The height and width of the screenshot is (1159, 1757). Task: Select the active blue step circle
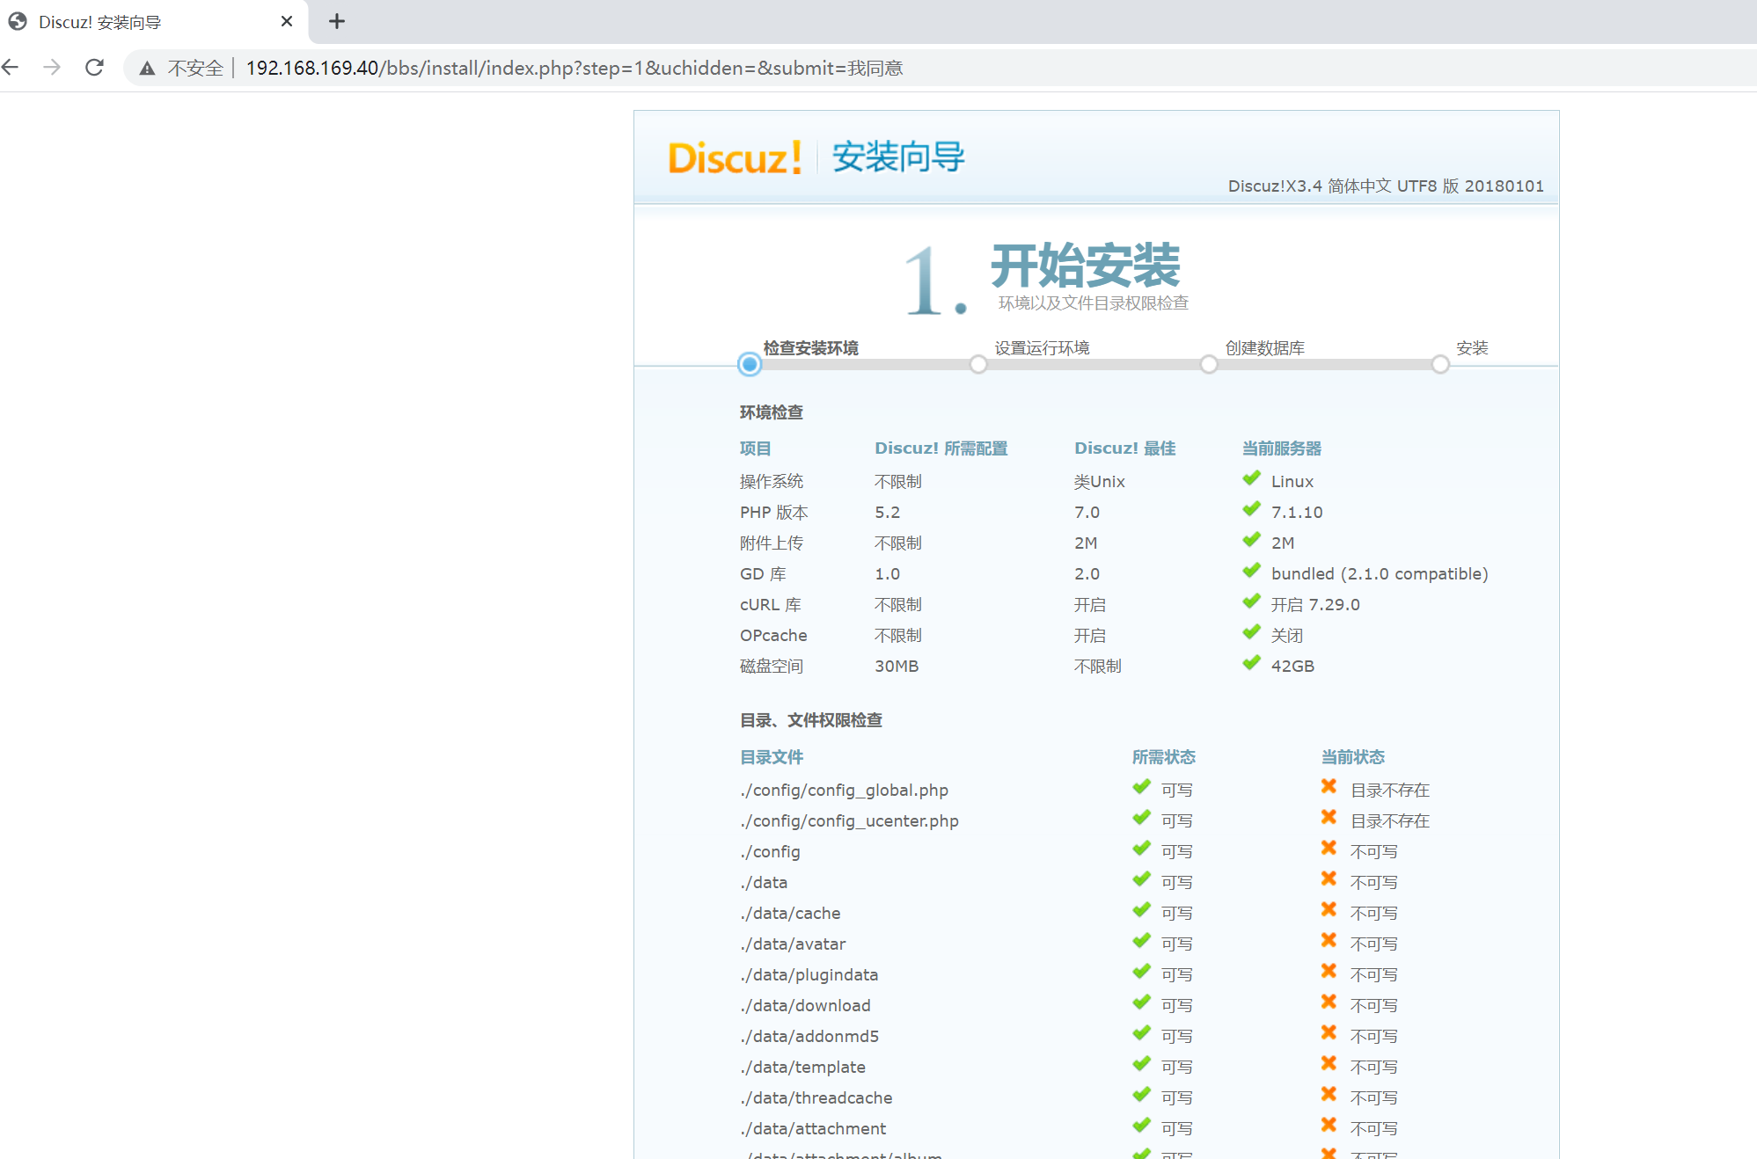[x=750, y=364]
